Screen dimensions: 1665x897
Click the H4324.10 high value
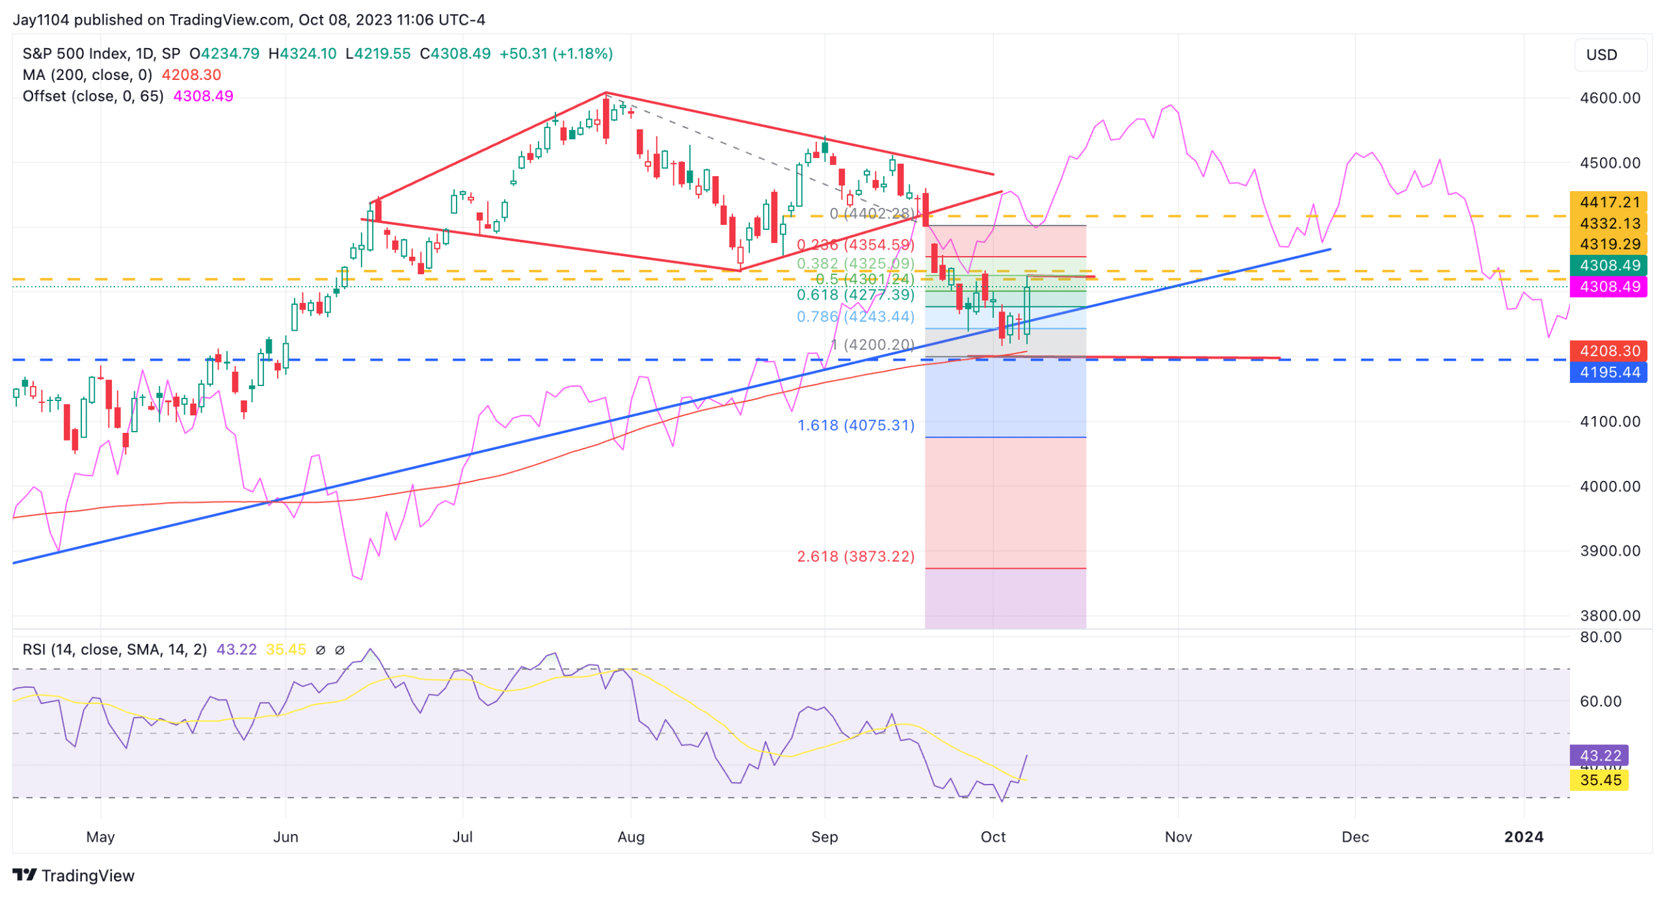coord(302,53)
